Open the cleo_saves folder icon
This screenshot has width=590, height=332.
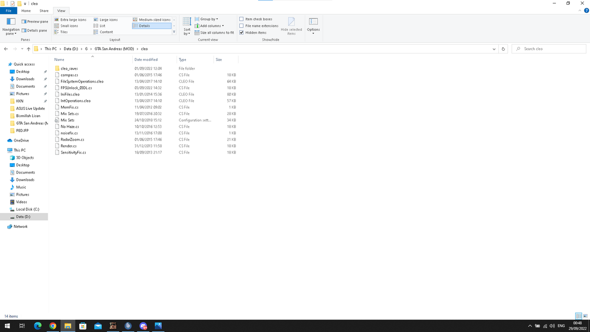tap(57, 68)
